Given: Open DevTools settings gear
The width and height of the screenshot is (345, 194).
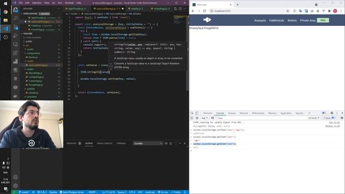Looking at the screenshot, I should point(332,113).
